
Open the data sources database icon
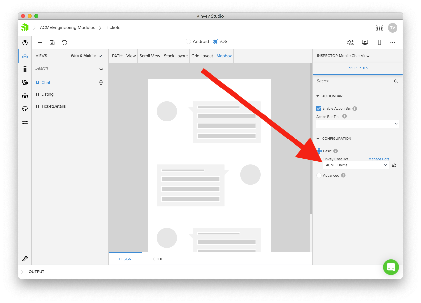coord(25,69)
